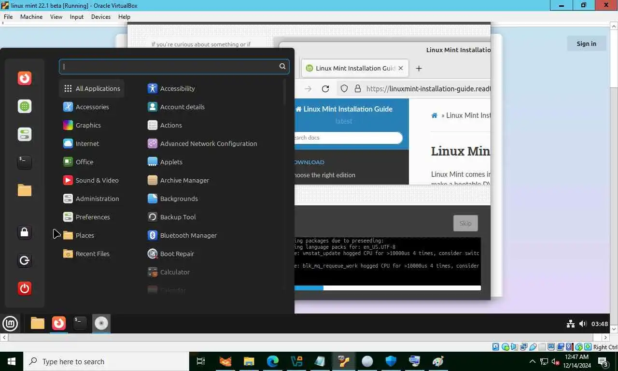Image resolution: width=618 pixels, height=371 pixels.
Task: Open Firefox from the menu favorites sidebar
Action: (x=25, y=78)
